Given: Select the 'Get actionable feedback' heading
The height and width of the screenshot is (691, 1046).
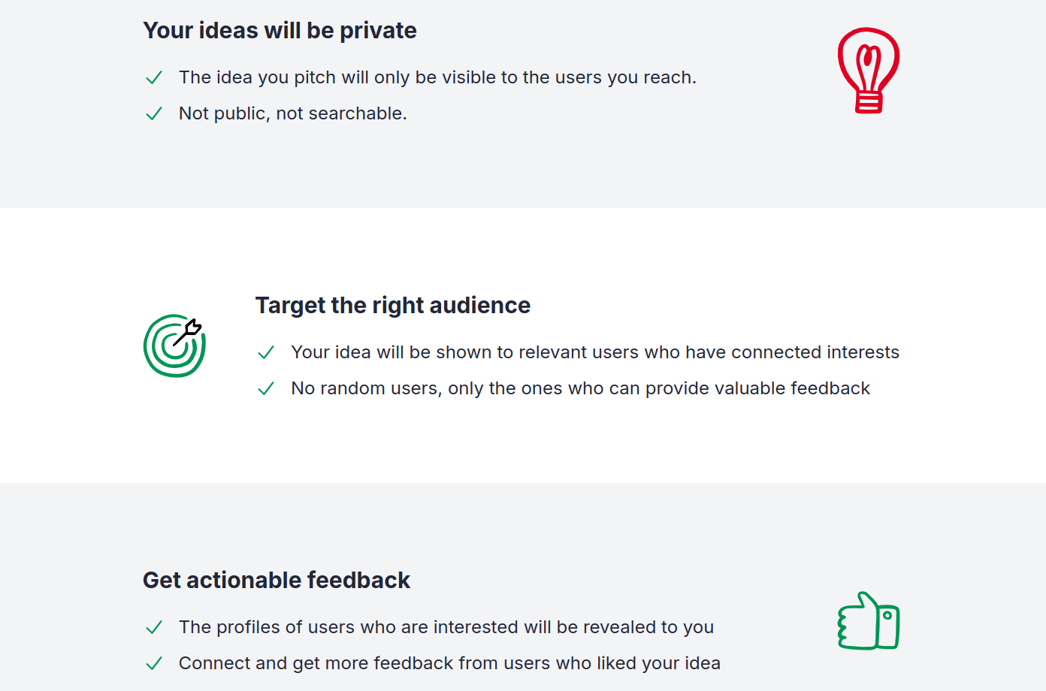Looking at the screenshot, I should [x=277, y=581].
